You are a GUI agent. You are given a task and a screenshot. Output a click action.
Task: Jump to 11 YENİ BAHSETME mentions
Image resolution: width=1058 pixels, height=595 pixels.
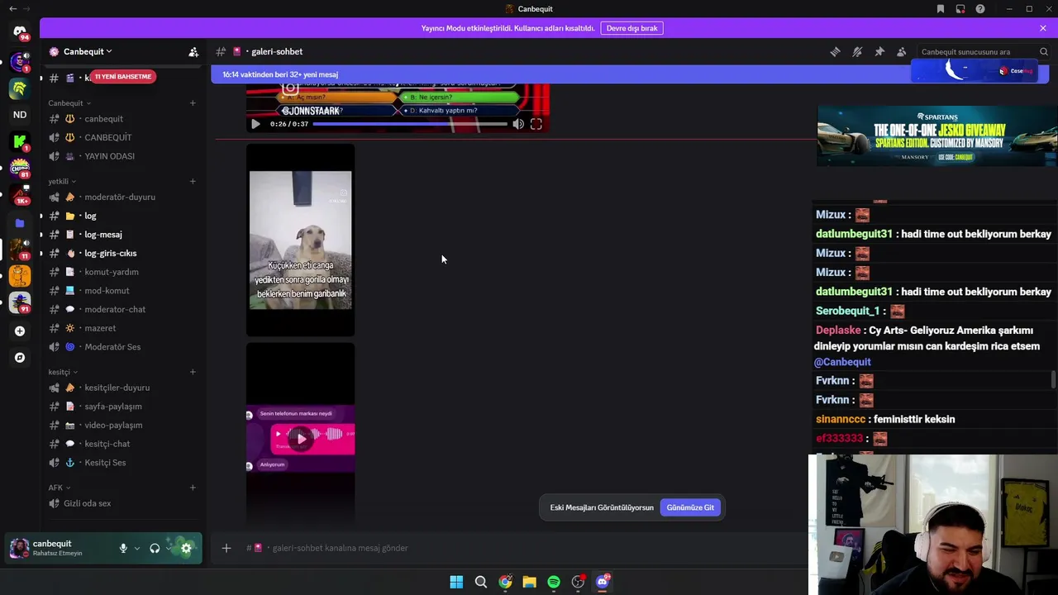click(122, 77)
